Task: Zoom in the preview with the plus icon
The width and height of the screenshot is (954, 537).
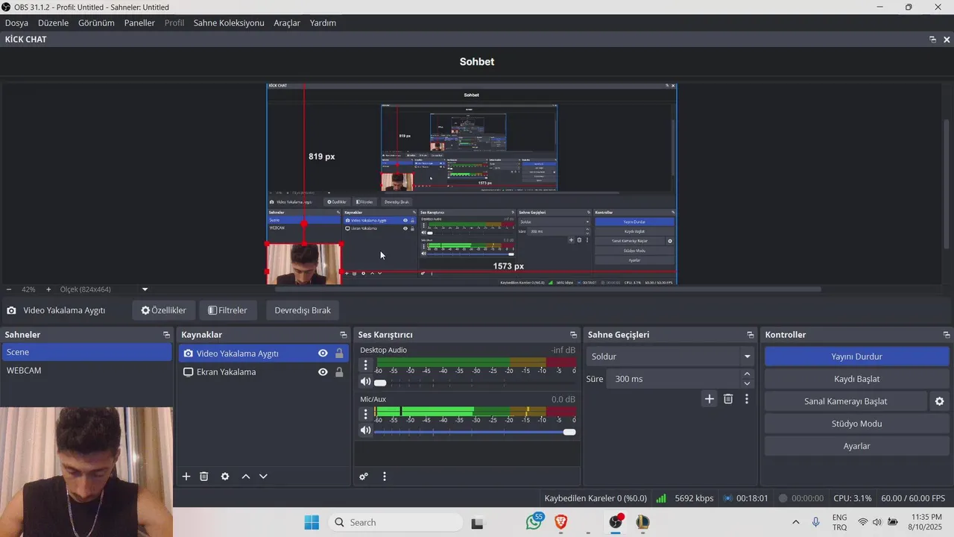Action: tap(48, 289)
